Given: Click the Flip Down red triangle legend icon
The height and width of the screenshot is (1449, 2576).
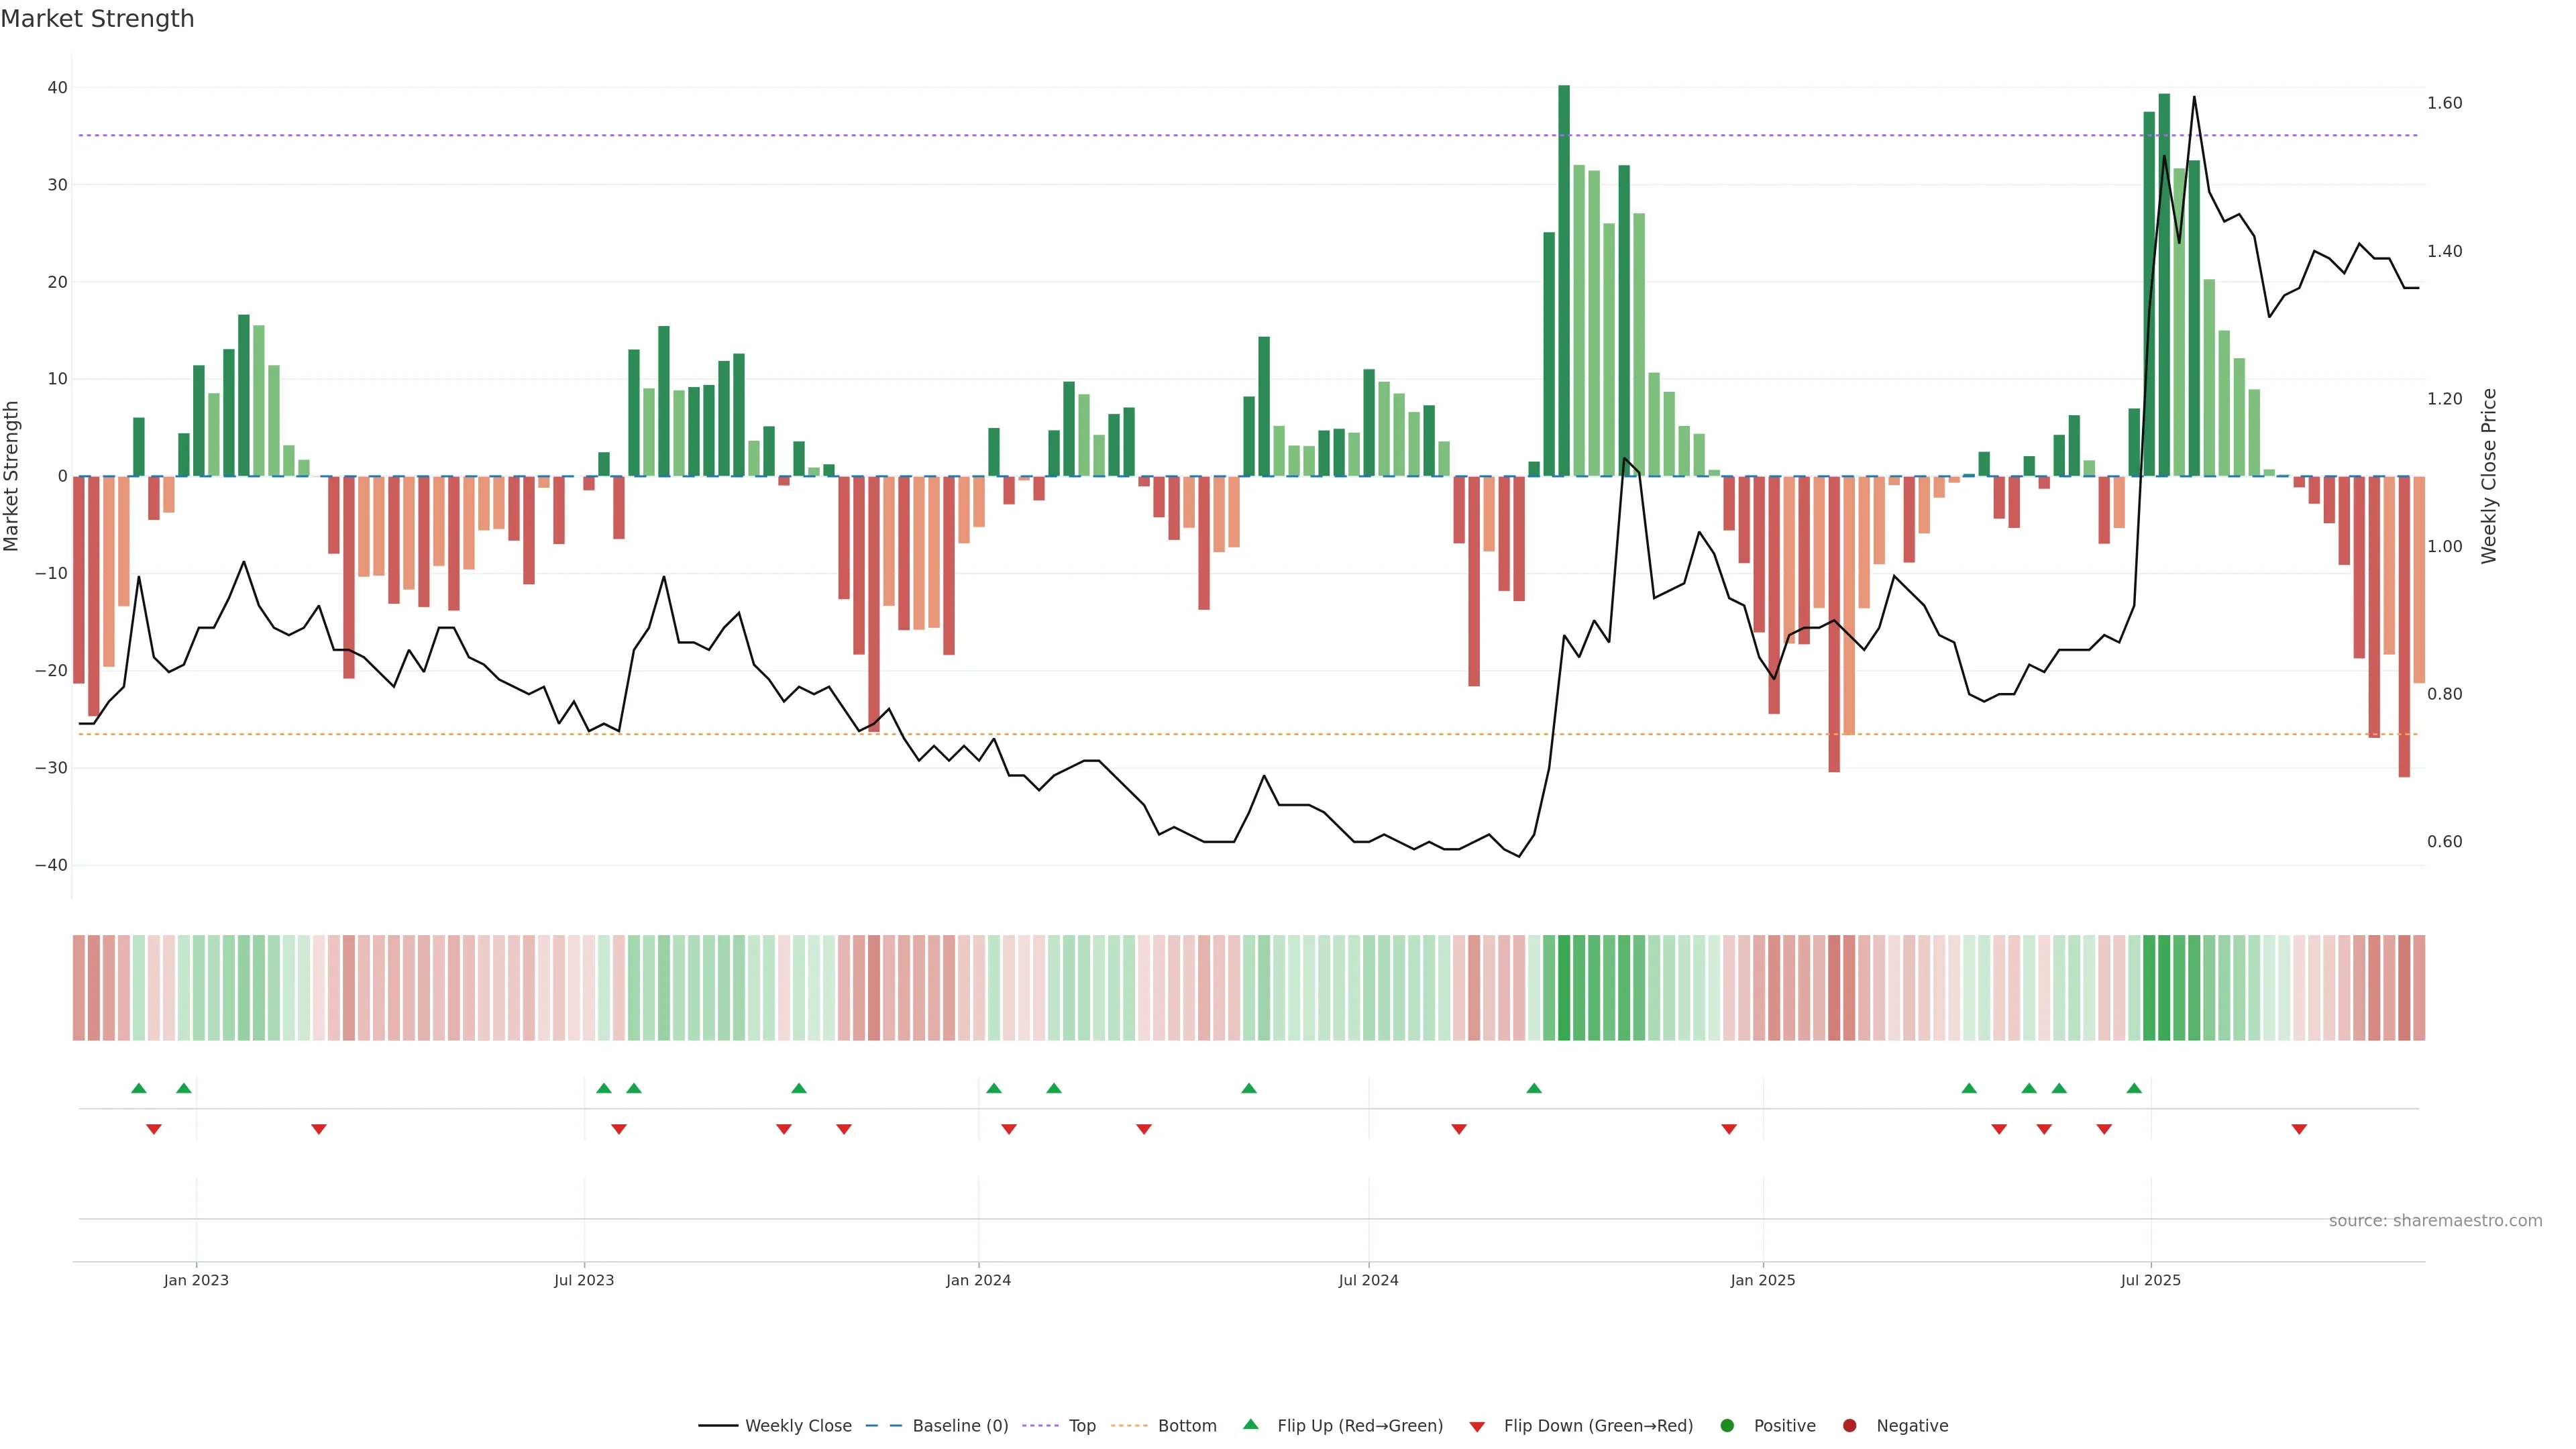Looking at the screenshot, I should [x=1477, y=1427].
